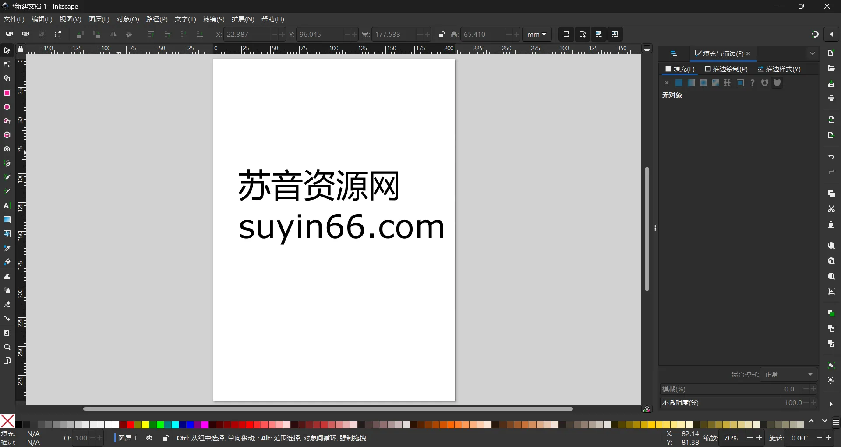This screenshot has height=447, width=841.
Task: Open the docked dialogs chevron menu
Action: (x=813, y=53)
